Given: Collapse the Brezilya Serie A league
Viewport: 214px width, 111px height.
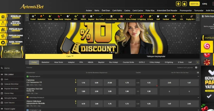Looking at the screenshot, I should 198,77.
